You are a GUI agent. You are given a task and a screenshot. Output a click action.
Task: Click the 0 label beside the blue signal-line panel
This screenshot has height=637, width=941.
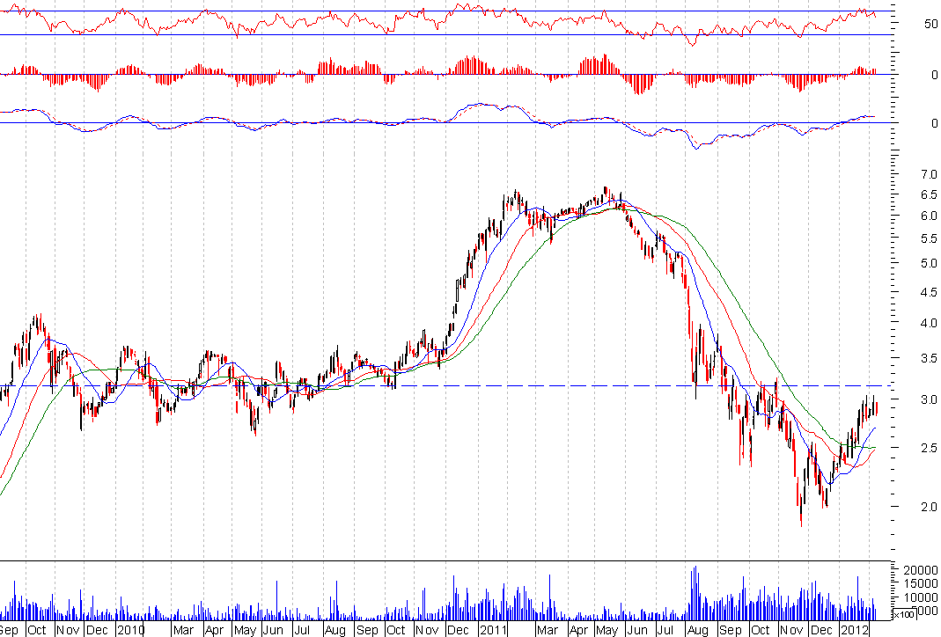click(x=935, y=123)
